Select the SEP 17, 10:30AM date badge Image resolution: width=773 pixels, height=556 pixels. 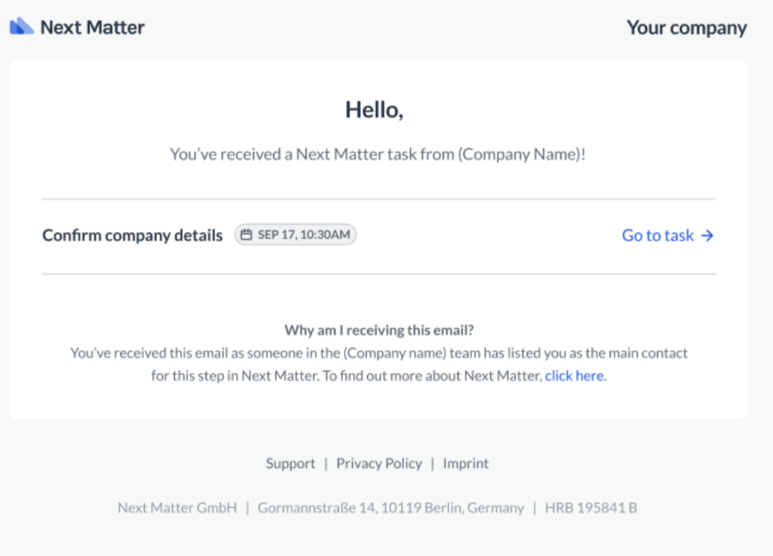pyautogui.click(x=295, y=235)
